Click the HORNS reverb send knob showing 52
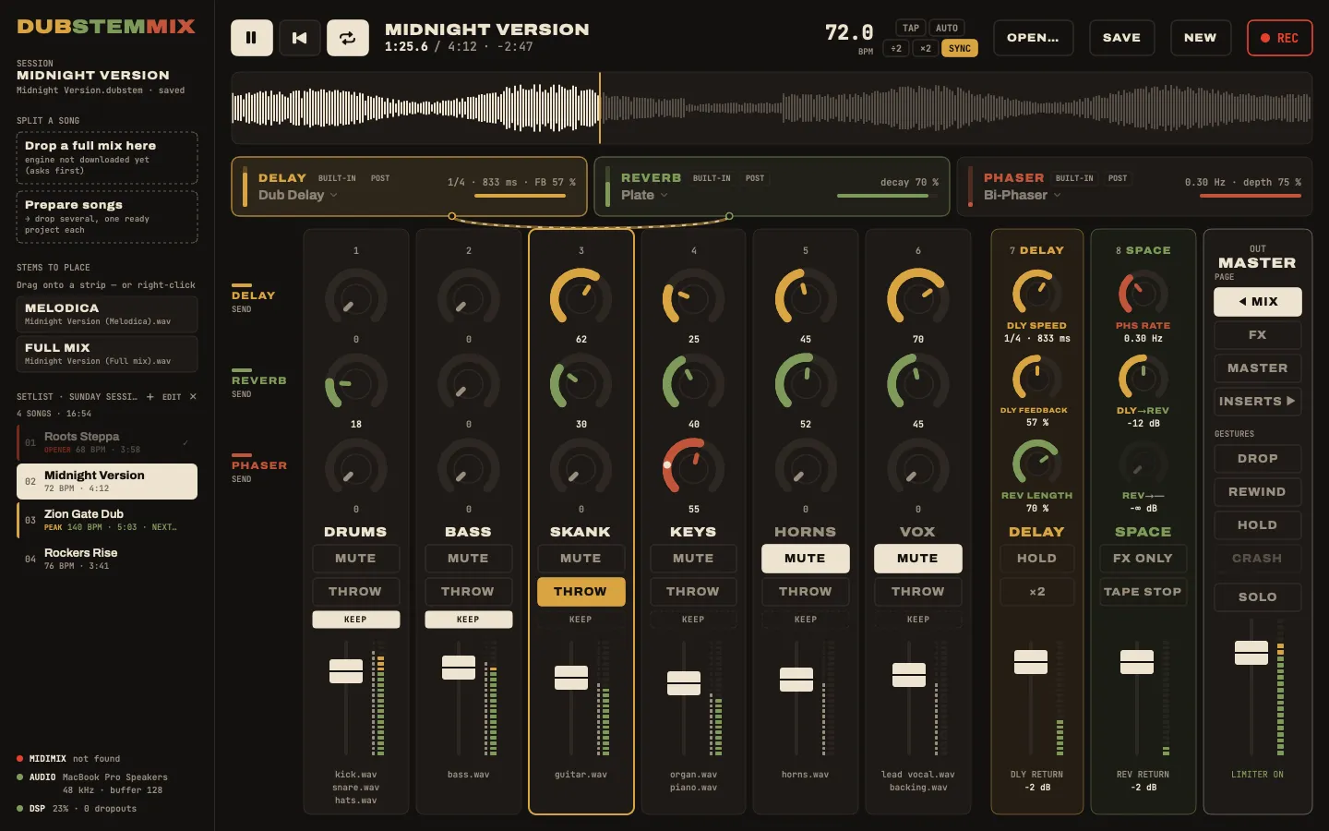Screen dimensions: 1329x831 pyautogui.click(x=806, y=384)
